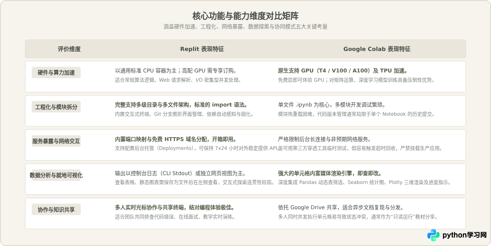
Task: Click text 以通用标准 CPU 容器为主
Action: [146, 71]
